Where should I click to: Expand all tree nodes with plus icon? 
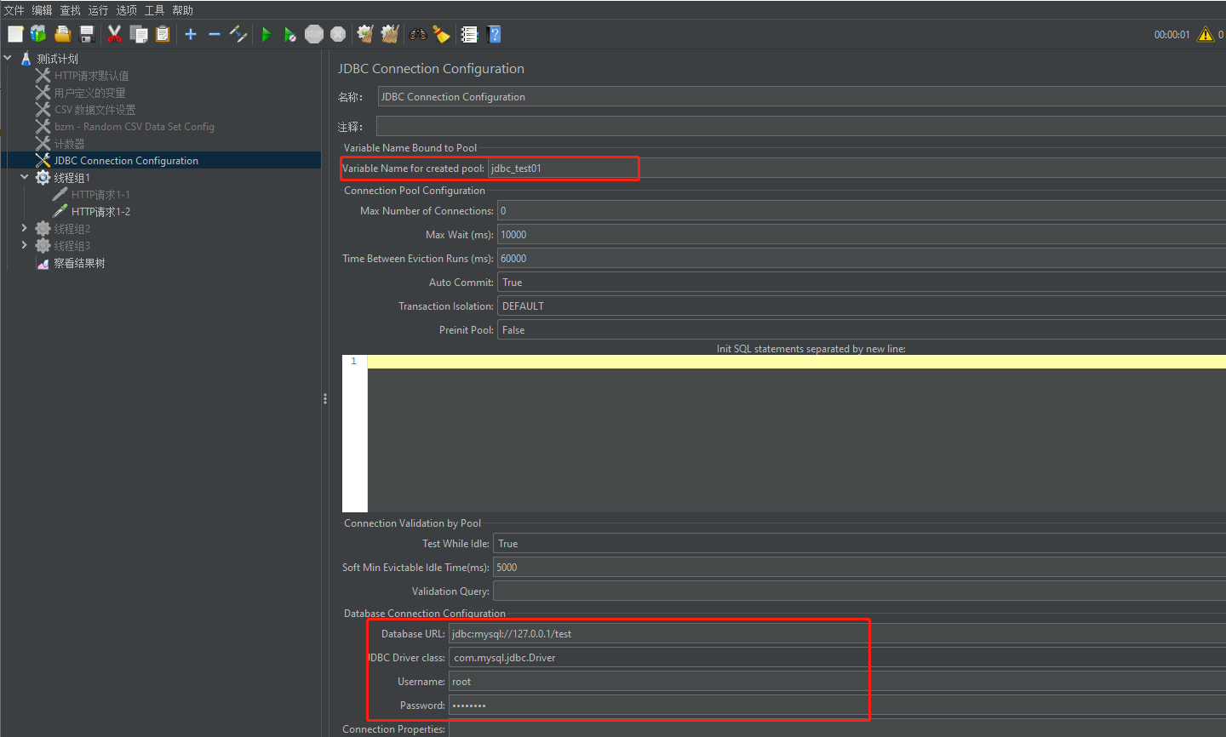pos(191,34)
